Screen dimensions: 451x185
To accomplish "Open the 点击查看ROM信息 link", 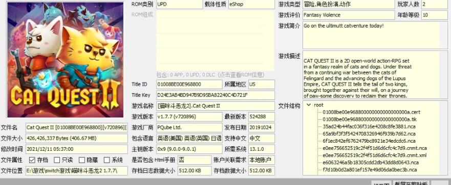I will [x=241, y=75].
